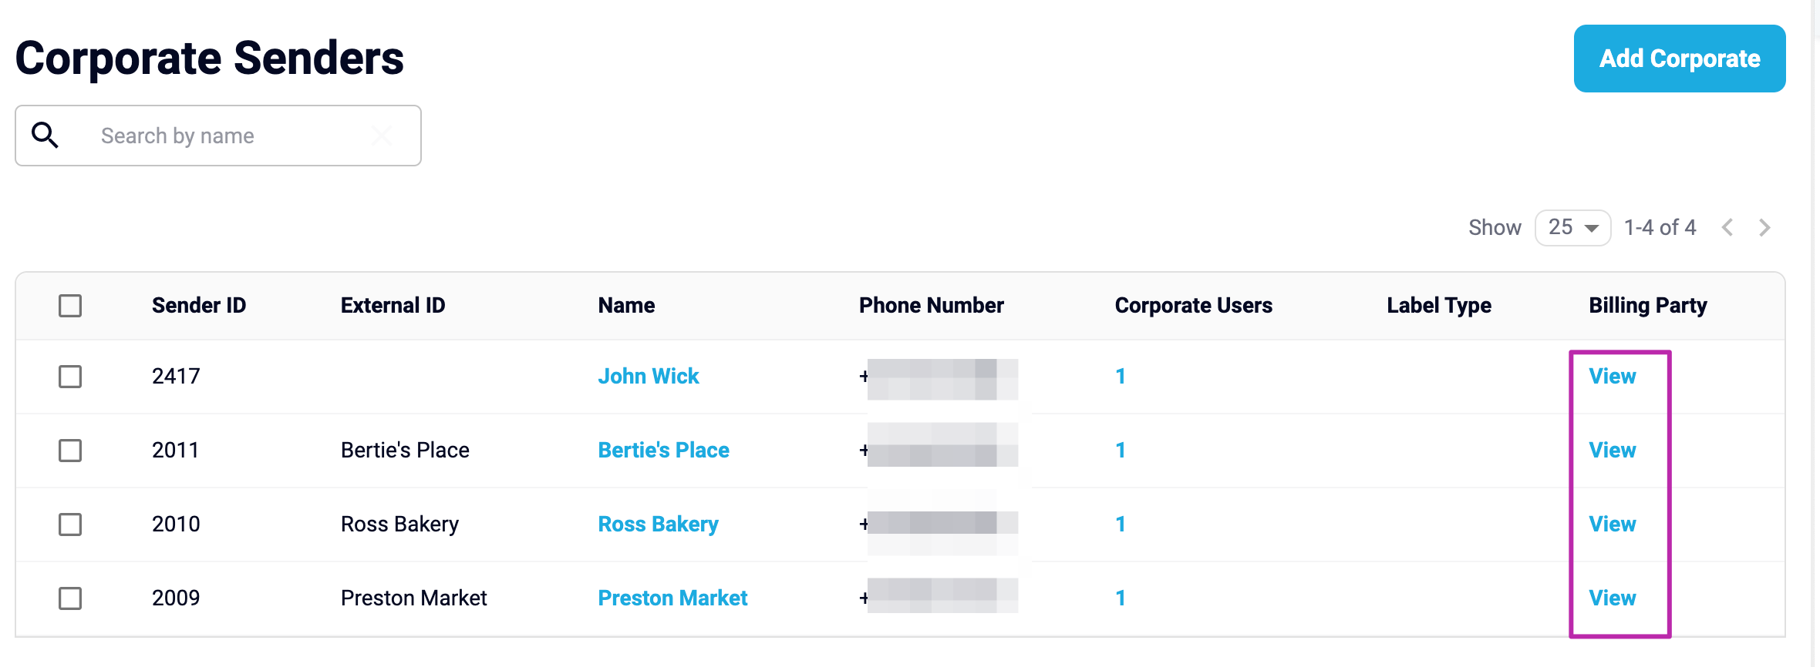The width and height of the screenshot is (1820, 667).
Task: Mark the Preston Market row checkbox
Action: pyautogui.click(x=70, y=598)
